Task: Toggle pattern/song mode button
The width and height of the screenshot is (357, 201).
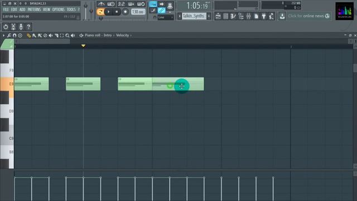Action: point(100,12)
